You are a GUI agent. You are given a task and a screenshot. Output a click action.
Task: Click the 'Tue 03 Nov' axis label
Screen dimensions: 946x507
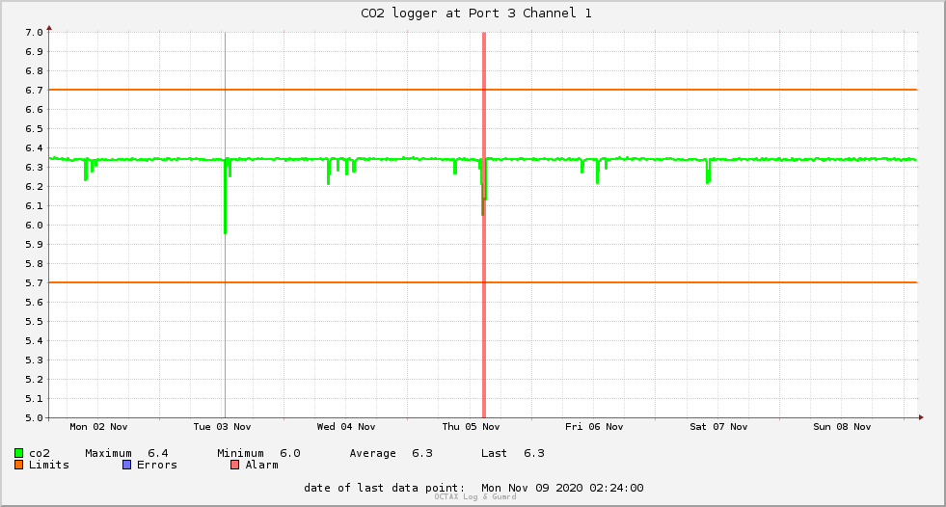click(x=222, y=427)
